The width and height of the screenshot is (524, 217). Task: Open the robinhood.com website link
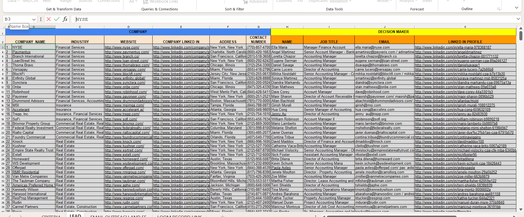point(126,92)
